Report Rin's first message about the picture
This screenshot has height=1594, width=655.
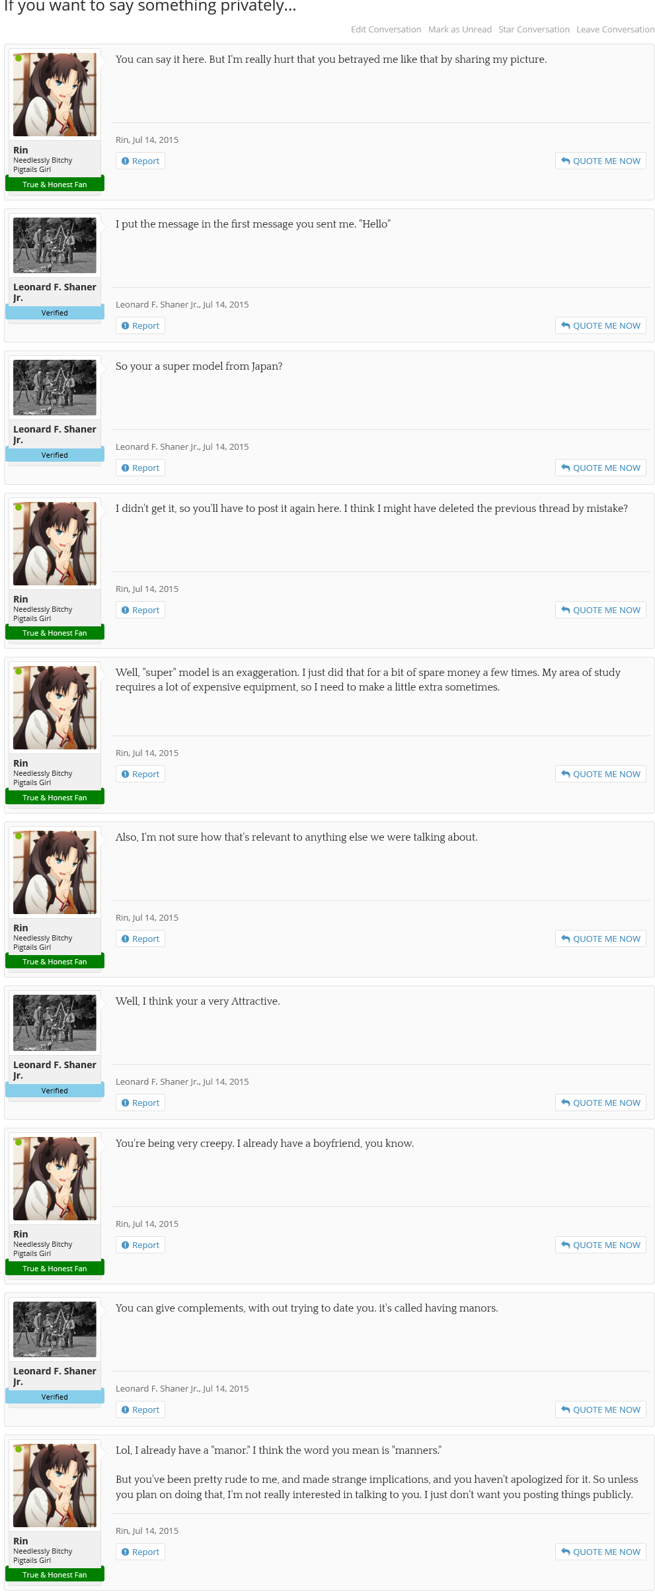point(140,161)
